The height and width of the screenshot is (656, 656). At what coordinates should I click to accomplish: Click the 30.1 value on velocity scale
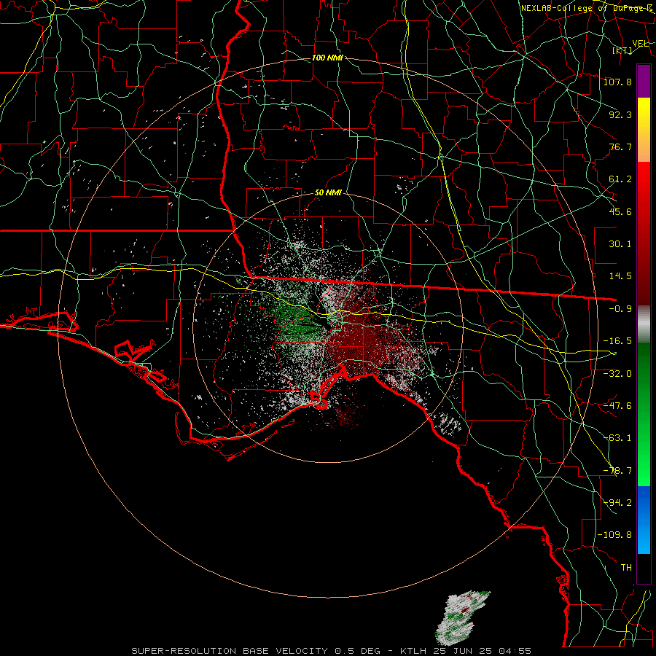coord(620,244)
